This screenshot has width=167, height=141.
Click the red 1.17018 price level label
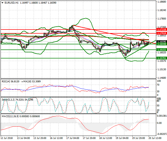coord(162,33)
